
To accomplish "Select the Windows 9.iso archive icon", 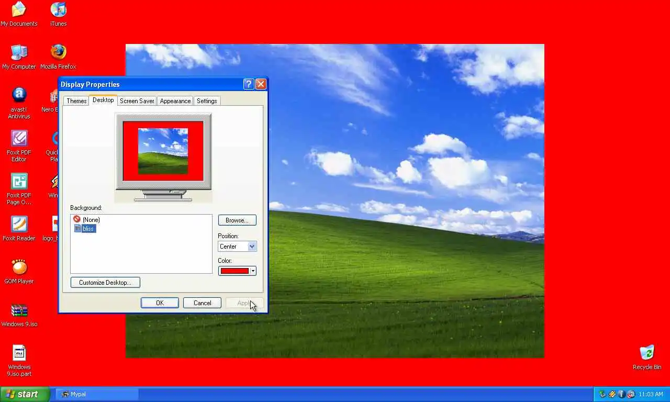I will click(19, 315).
